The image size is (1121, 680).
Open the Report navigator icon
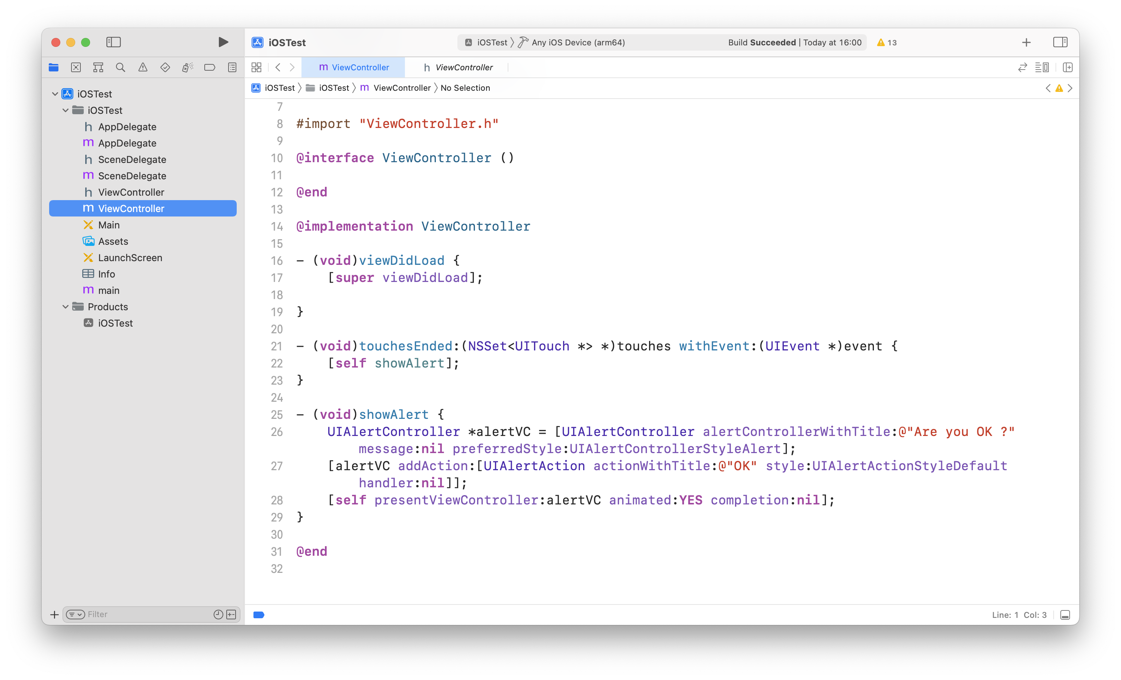pyautogui.click(x=232, y=67)
